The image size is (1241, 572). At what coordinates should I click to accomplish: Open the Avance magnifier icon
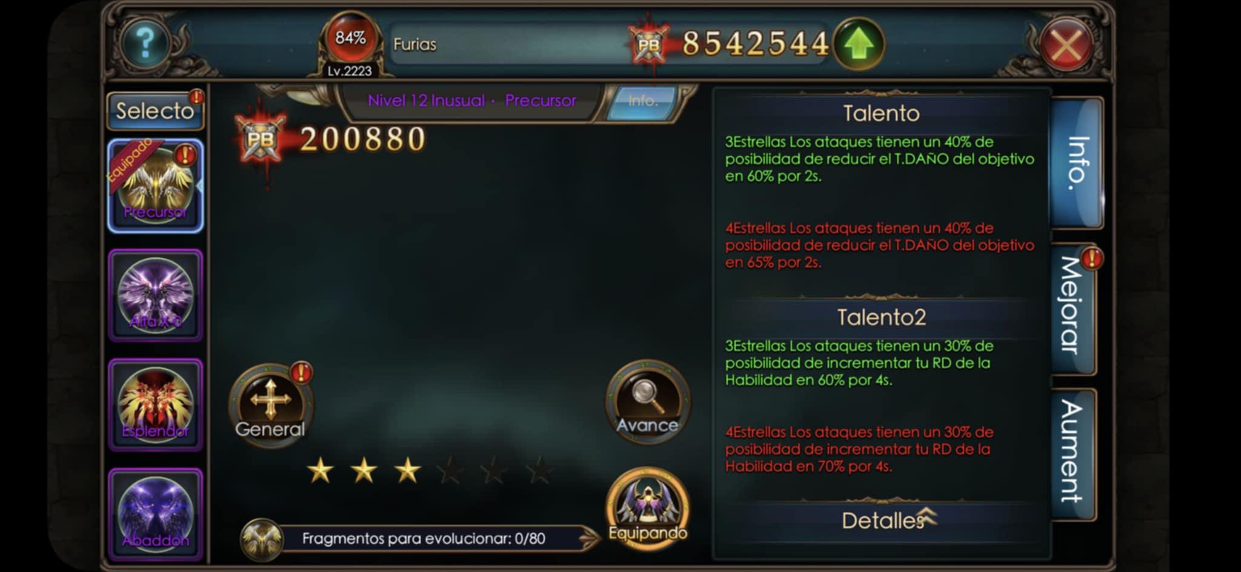647,401
